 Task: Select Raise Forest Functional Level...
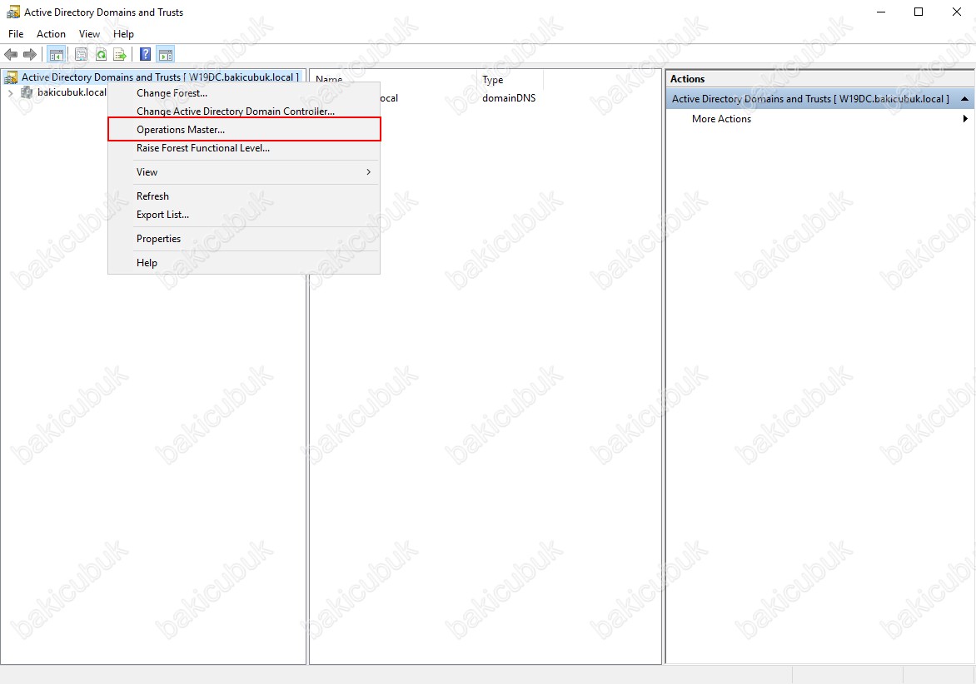(x=244, y=148)
